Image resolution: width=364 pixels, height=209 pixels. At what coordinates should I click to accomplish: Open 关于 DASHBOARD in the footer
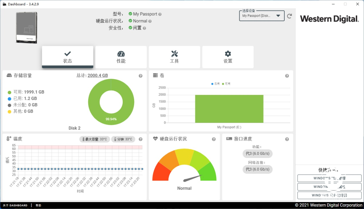15,205
